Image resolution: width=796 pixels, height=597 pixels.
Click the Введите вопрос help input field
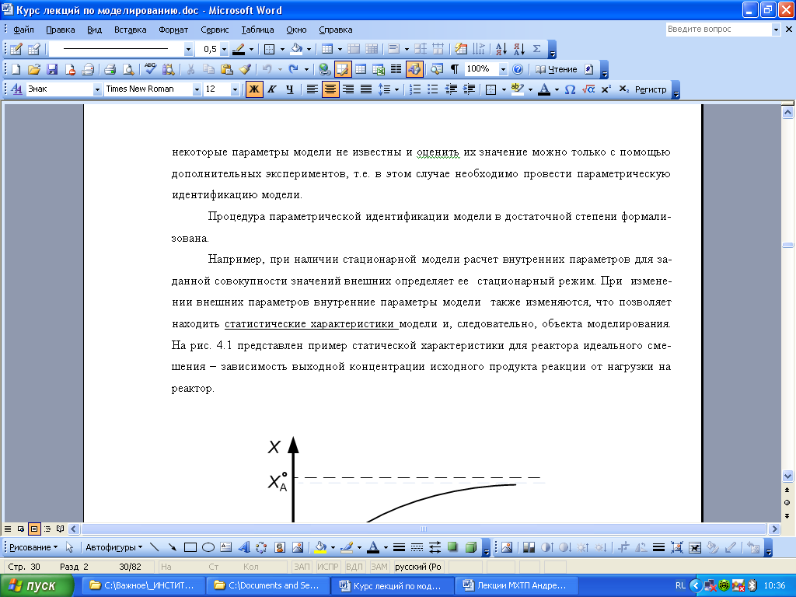click(718, 30)
